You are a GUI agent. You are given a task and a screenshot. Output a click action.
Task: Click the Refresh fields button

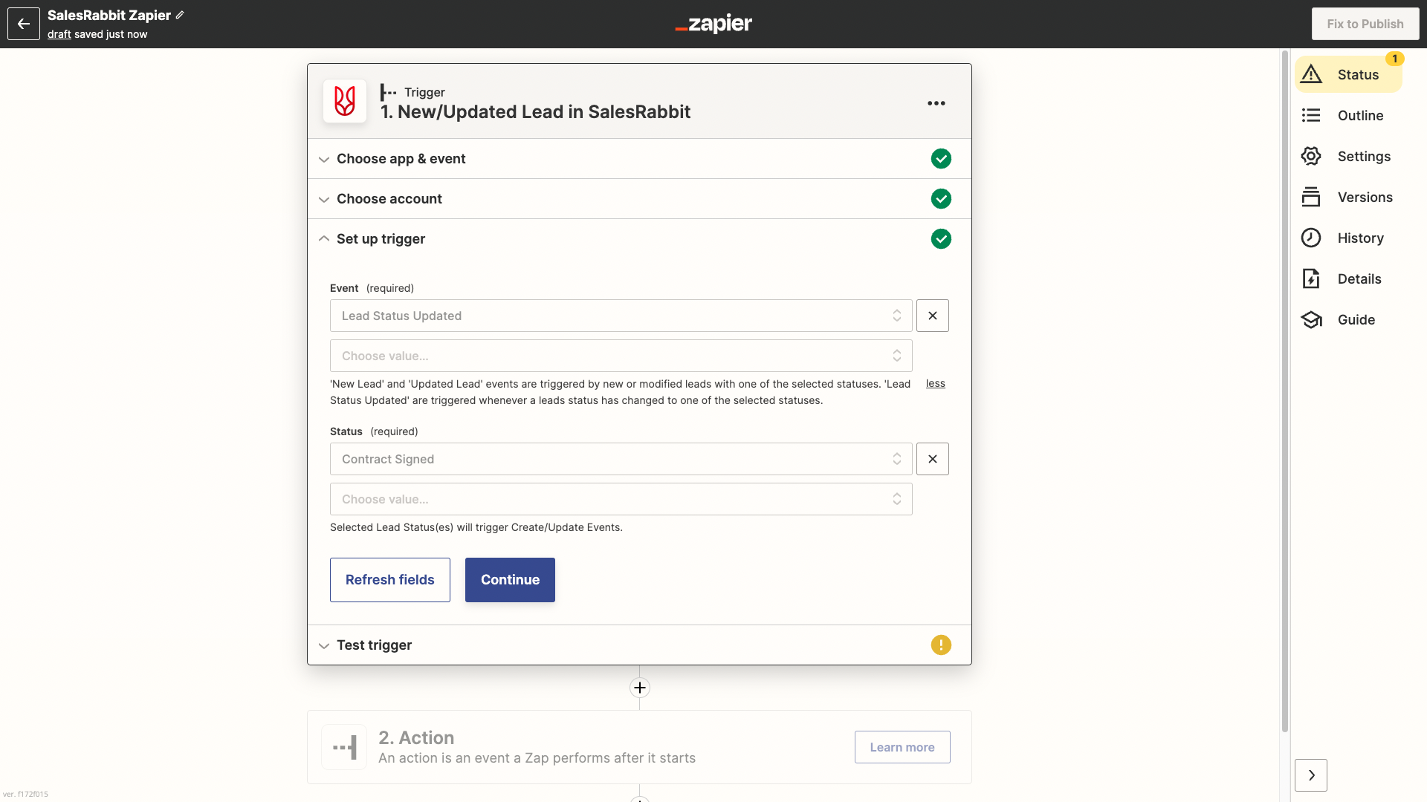click(x=390, y=580)
